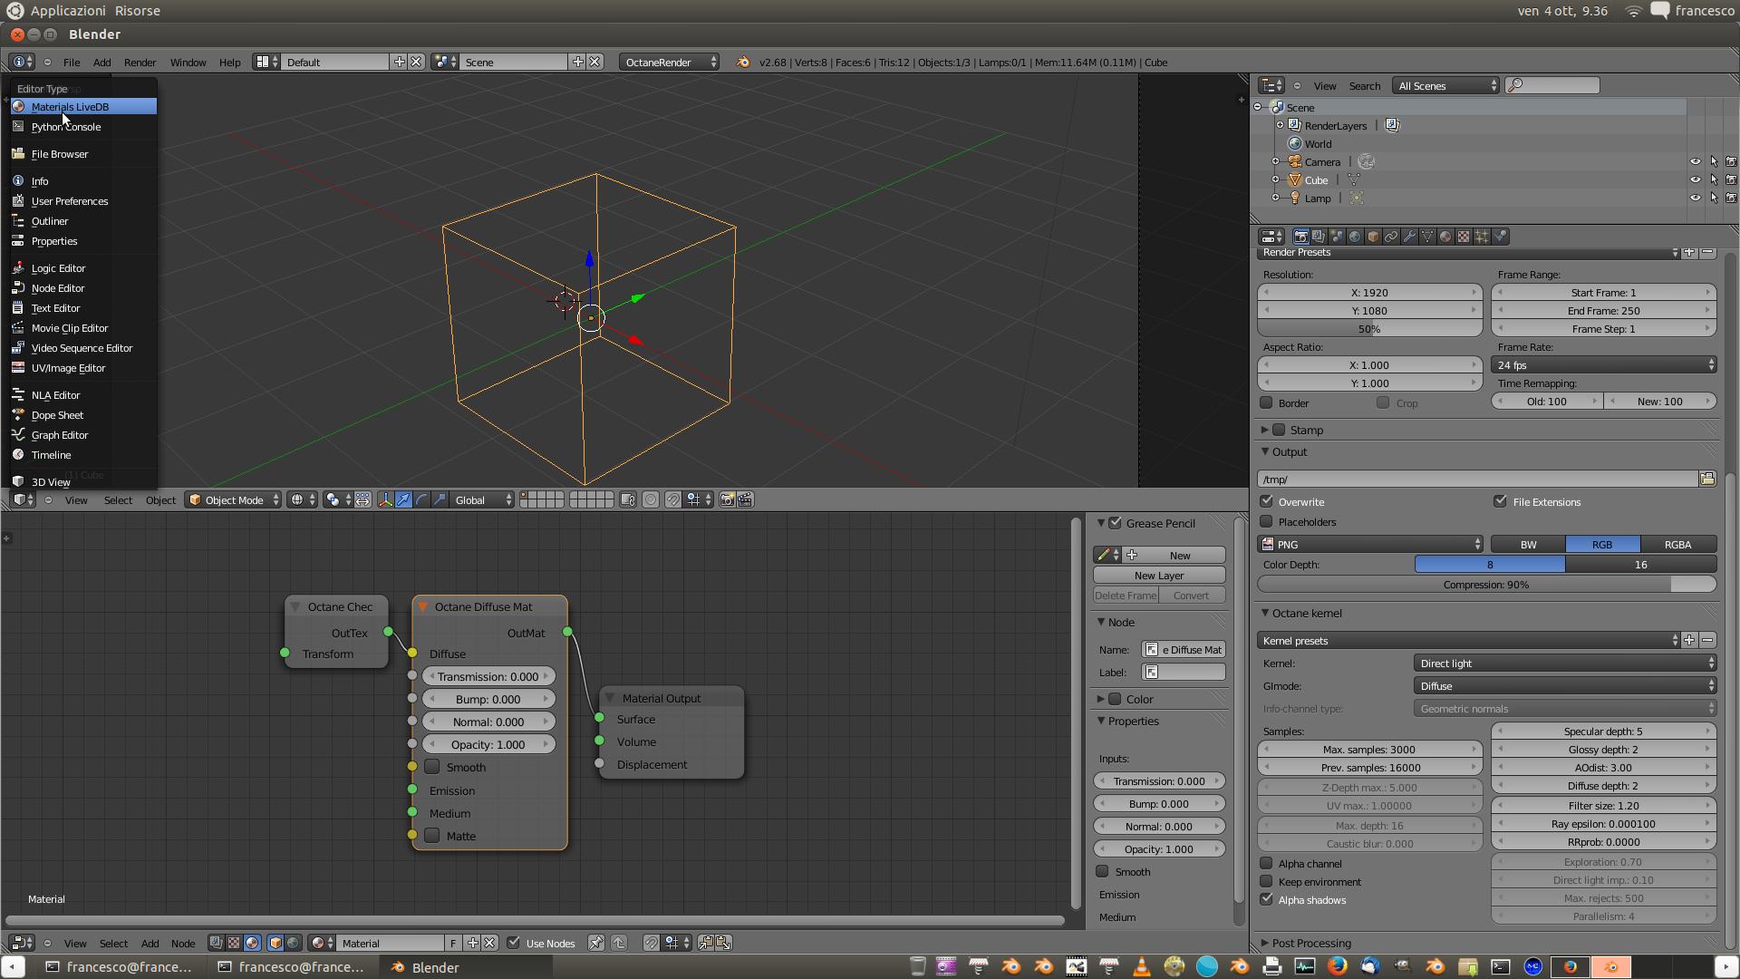1740x979 pixels.
Task: Choose Node Editor from Editor Type menu
Action: click(58, 288)
